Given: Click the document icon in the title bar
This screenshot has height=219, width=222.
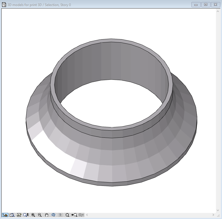Looking at the screenshot, I should pos(4,5).
